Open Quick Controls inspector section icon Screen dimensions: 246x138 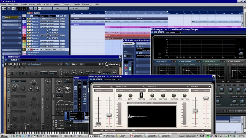tap(20, 54)
